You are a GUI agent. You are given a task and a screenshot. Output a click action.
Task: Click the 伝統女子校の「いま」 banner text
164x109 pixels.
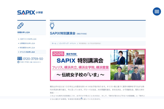(80, 75)
